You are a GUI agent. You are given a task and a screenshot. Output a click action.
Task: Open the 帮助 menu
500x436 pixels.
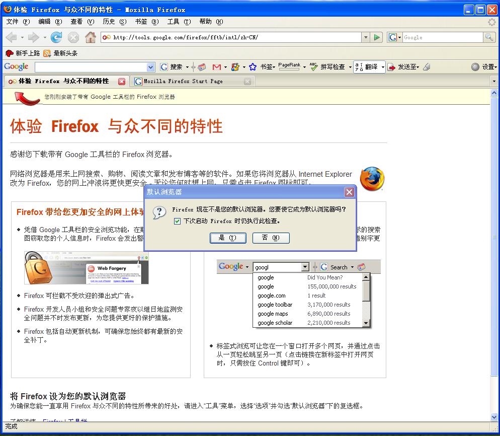pyautogui.click(x=211, y=22)
